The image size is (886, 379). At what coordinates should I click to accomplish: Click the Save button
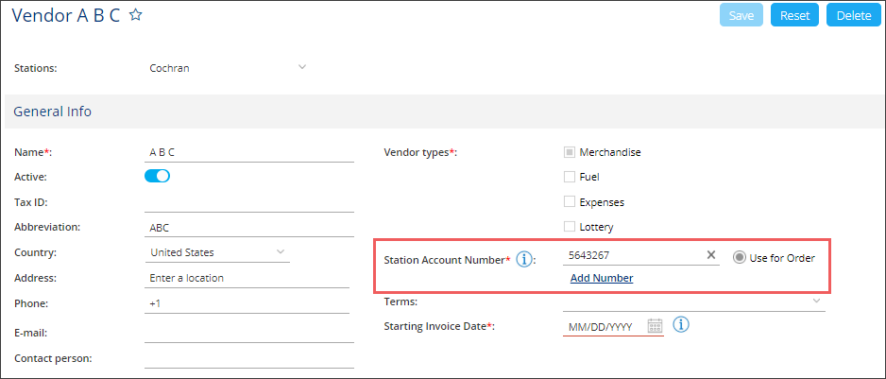741,15
